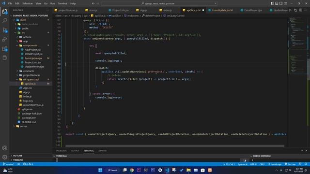Open UpdateProject.jsx in the Explorer

click(x=34, y=67)
